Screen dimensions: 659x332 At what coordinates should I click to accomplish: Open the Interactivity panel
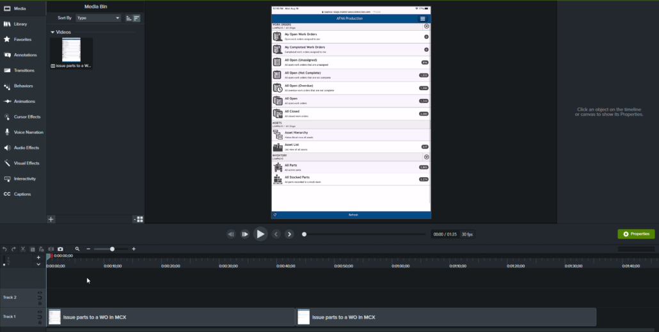click(22, 178)
